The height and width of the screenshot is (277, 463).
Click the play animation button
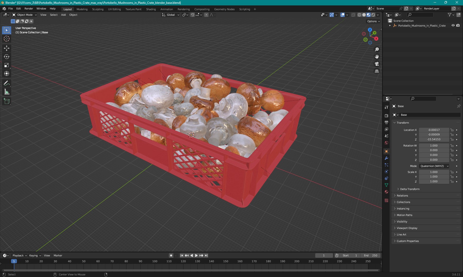197,255
